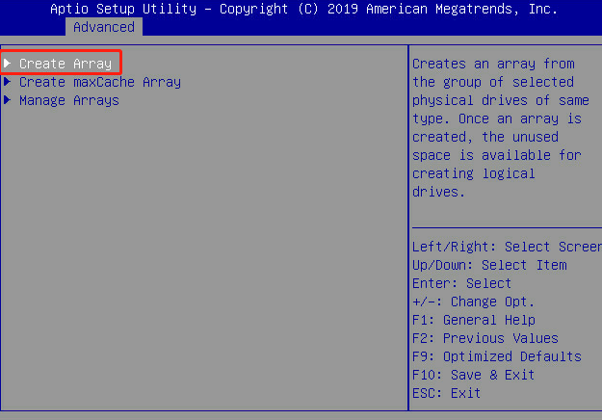Click the Left/Right: Select Screen hint
Viewport: 602px width, 420px height.
point(506,247)
